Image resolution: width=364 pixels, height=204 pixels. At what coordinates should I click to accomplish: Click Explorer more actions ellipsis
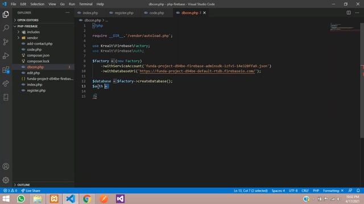[x=67, y=12]
